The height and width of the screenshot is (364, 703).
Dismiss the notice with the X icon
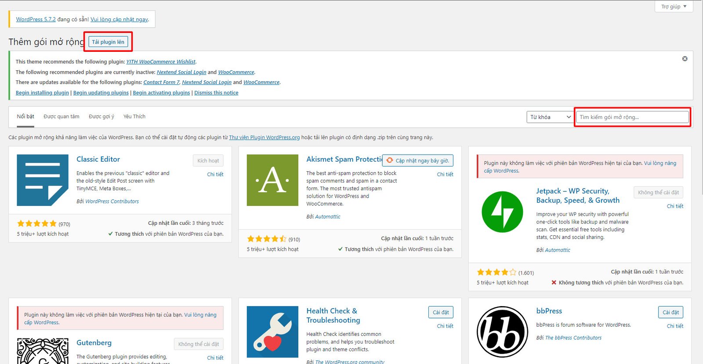[685, 59]
